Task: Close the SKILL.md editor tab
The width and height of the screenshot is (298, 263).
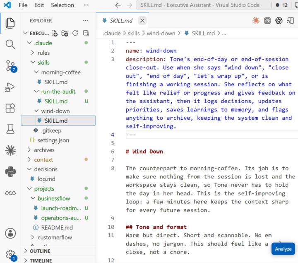Action: pyautogui.click(x=142, y=21)
